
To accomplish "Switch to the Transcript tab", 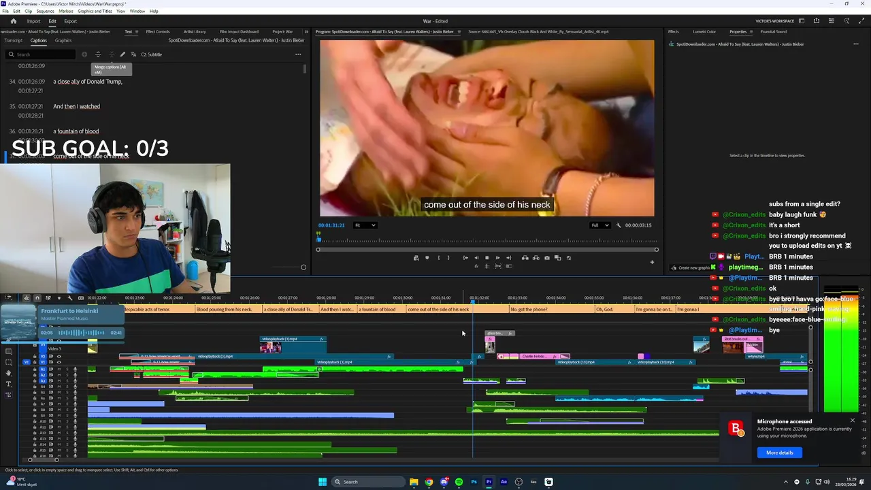I will [x=14, y=41].
